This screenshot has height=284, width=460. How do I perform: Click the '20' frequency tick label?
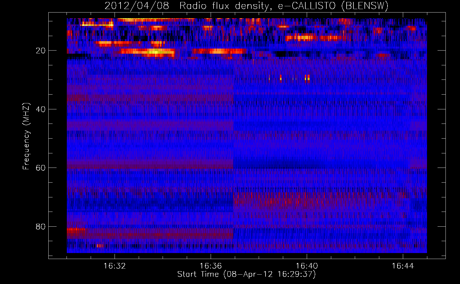click(x=41, y=51)
